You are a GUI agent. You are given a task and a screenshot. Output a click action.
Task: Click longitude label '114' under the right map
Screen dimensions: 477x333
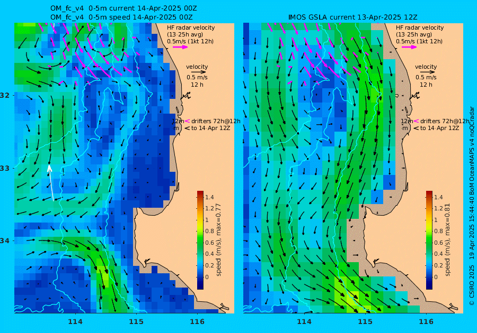tap(304, 322)
